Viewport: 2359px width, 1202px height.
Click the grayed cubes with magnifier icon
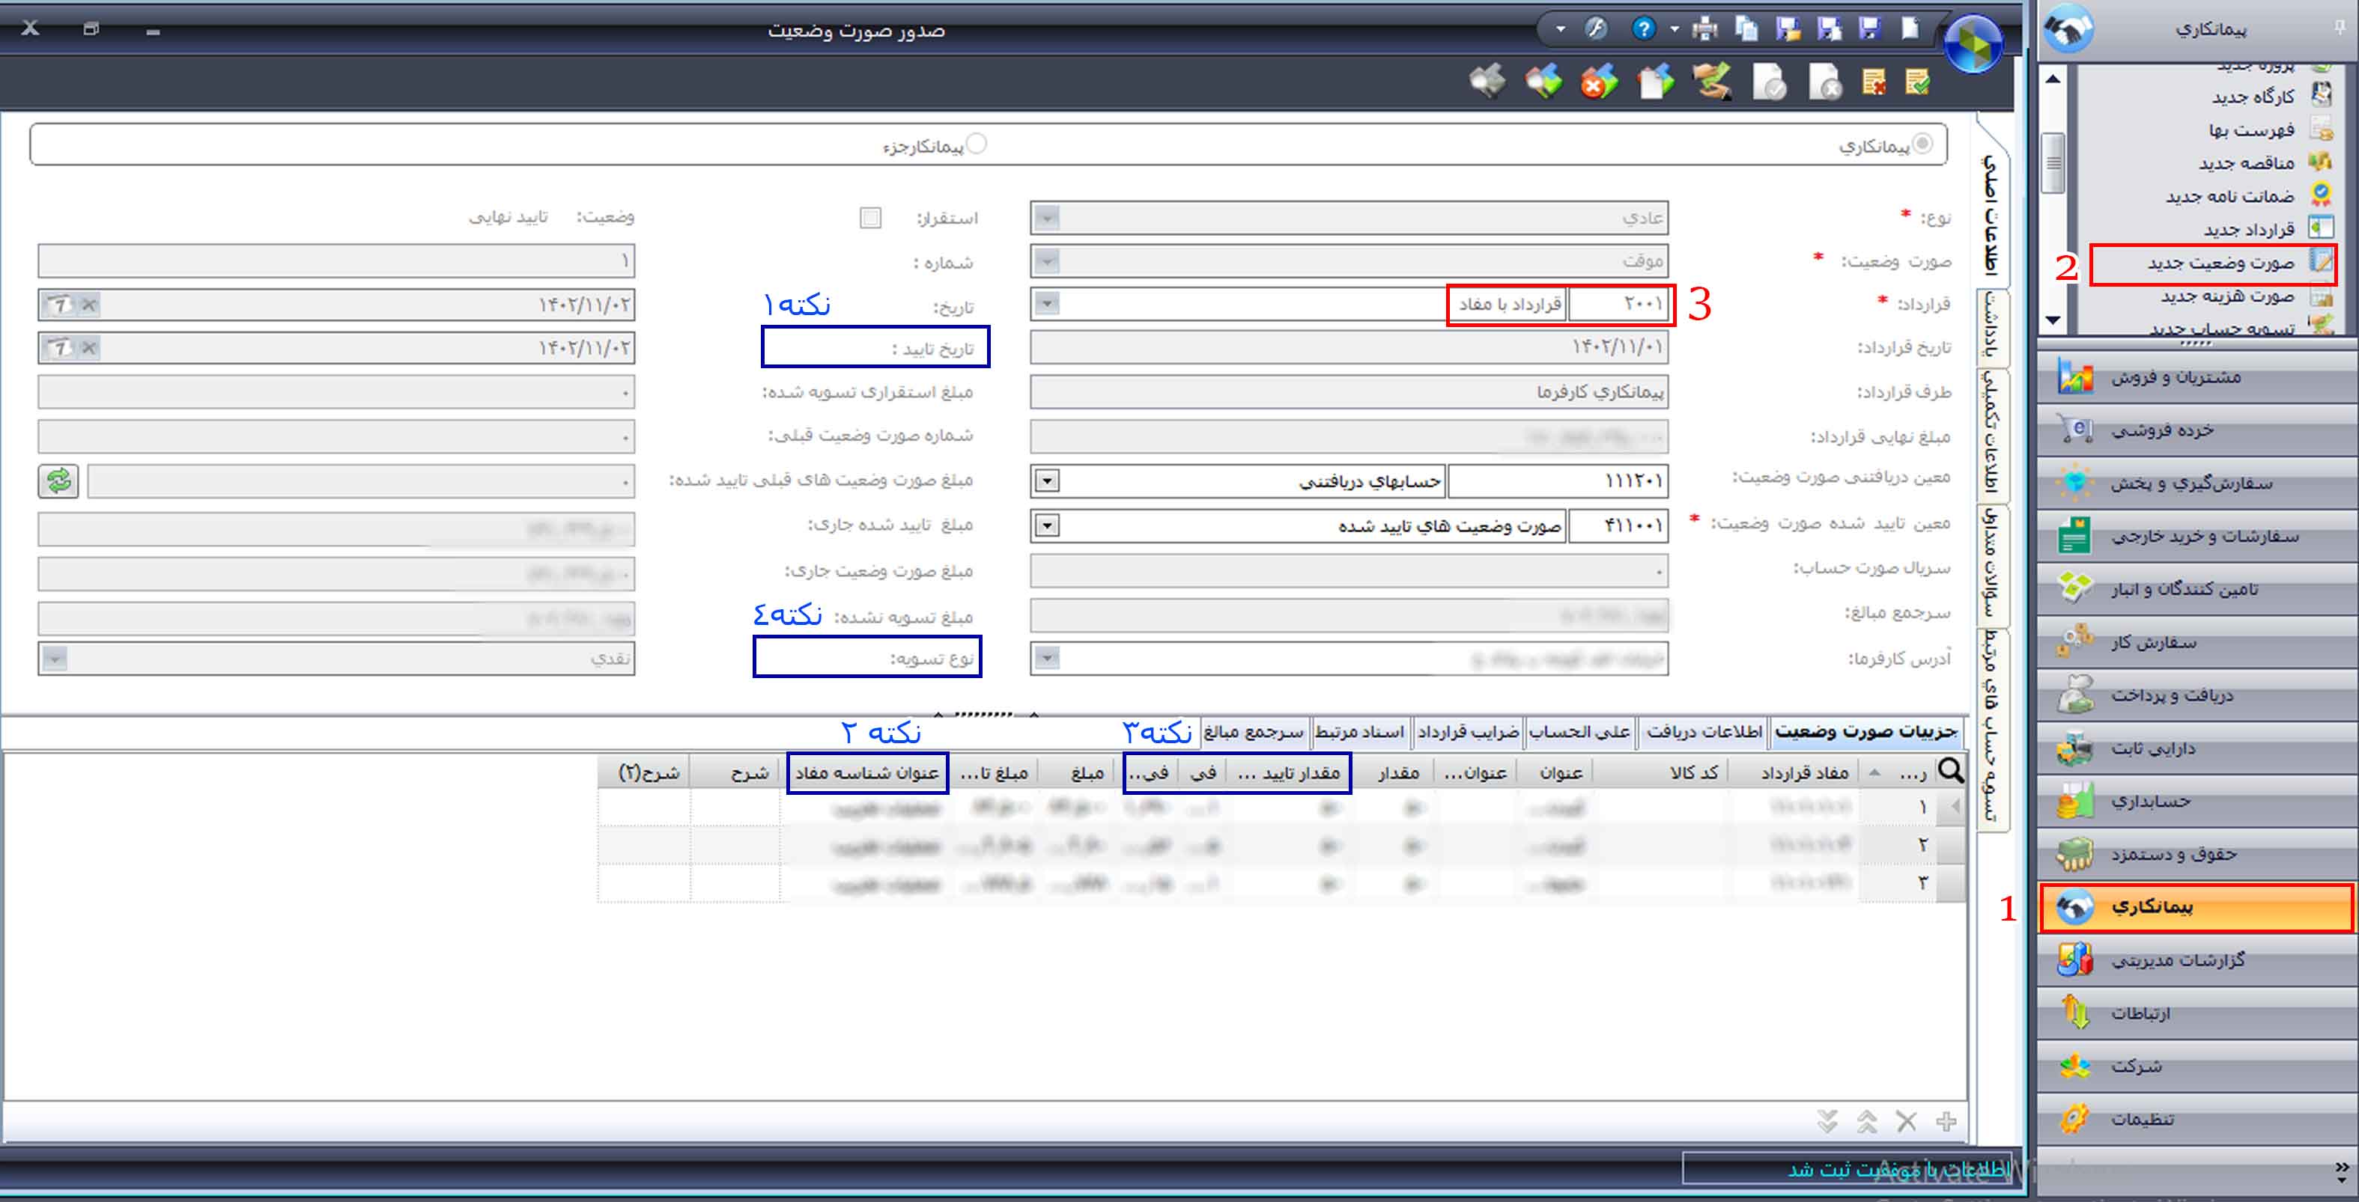pos(1488,82)
